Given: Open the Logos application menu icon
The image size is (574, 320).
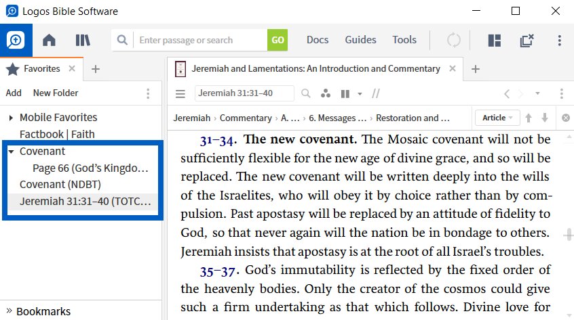Looking at the screenshot, I should (16, 40).
